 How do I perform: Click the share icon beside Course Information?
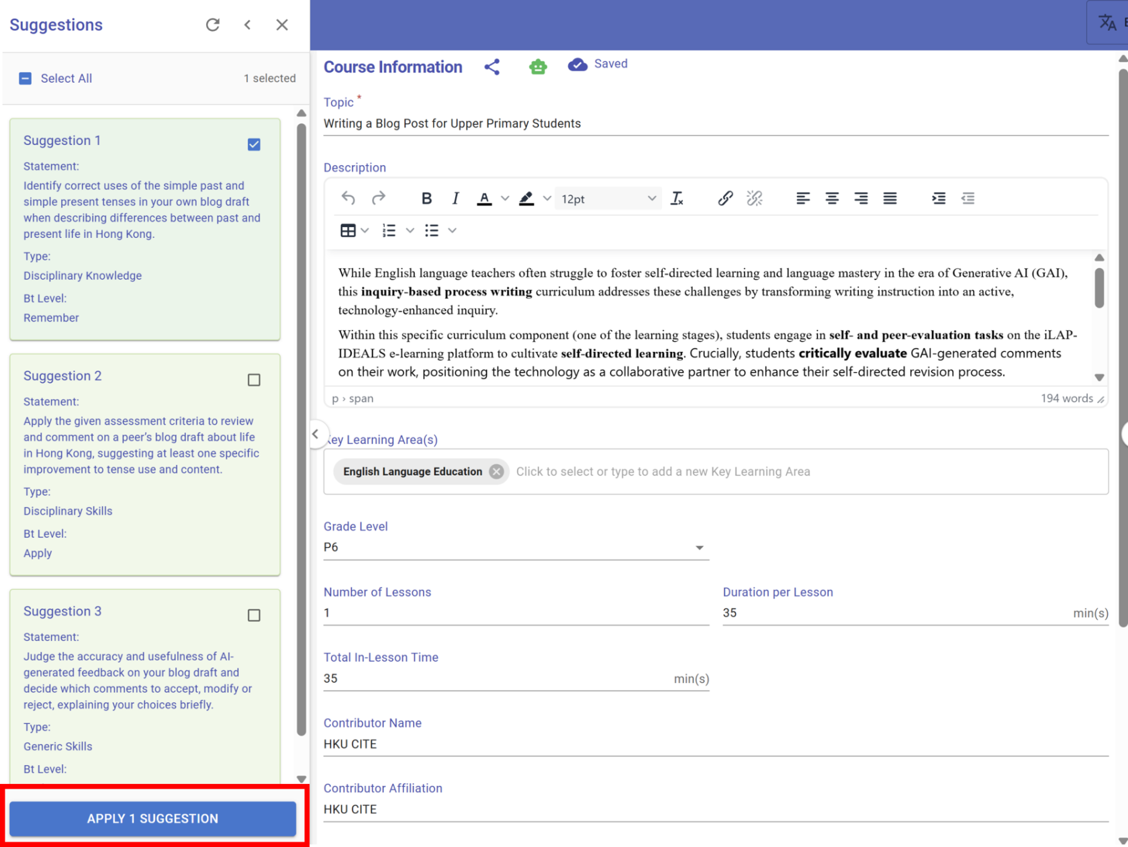pyautogui.click(x=492, y=66)
